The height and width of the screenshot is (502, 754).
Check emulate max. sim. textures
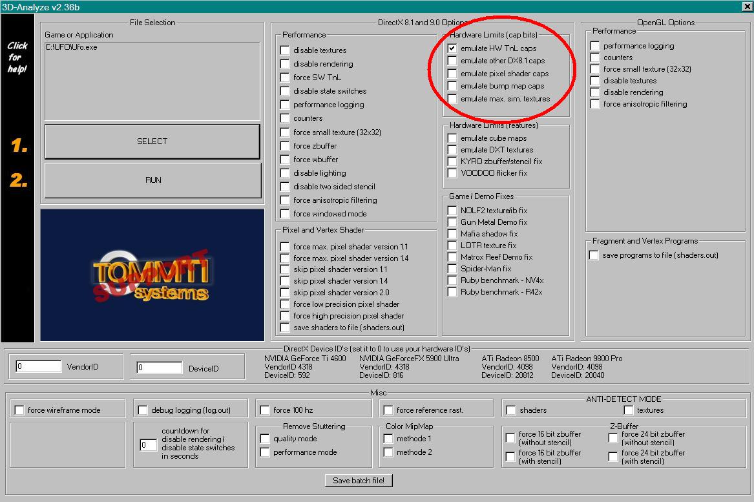[452, 99]
